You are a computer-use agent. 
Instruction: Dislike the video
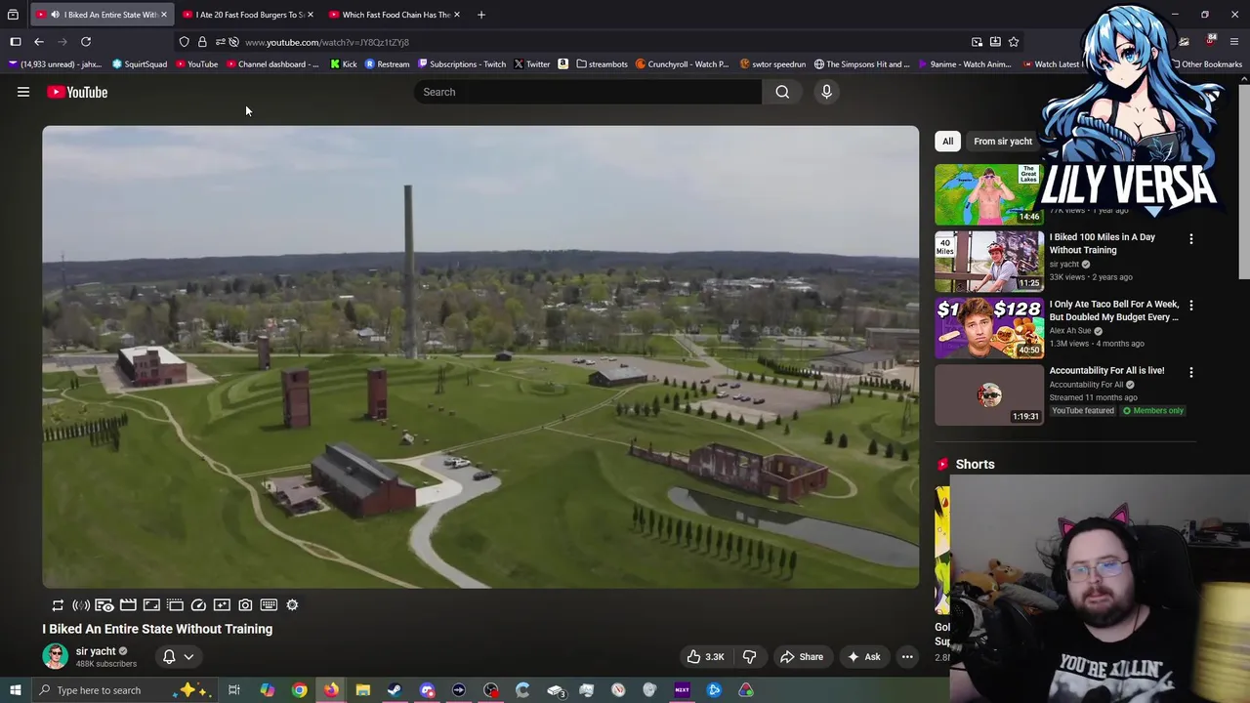click(x=749, y=657)
